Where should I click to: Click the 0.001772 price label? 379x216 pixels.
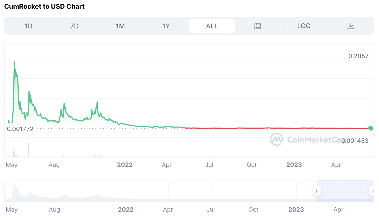(x=20, y=129)
